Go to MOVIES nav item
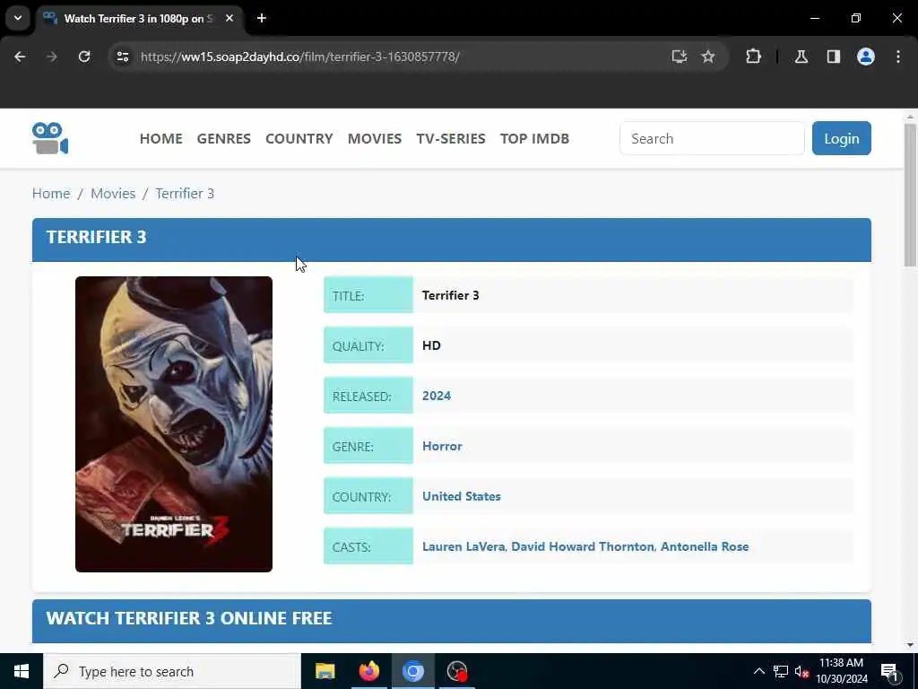 point(375,139)
